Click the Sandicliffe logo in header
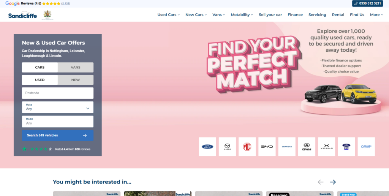Viewport: 389px width, 196px height. click(23, 15)
